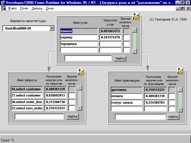The height and width of the screenshot is (143, 191).
Task: Click the search input field in query panel
Action: 39,116
